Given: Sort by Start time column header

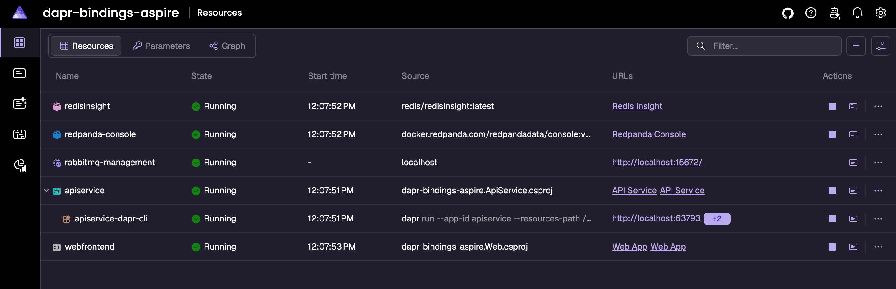Looking at the screenshot, I should point(327,76).
